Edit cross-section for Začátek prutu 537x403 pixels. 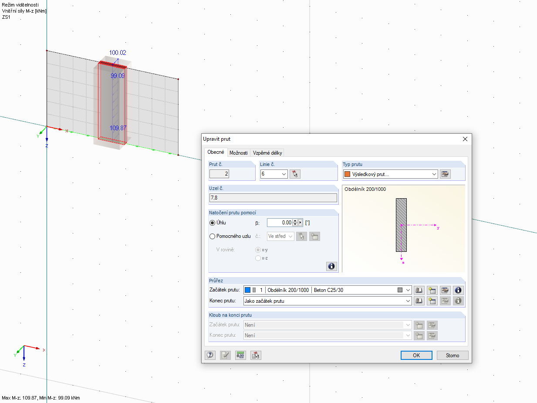click(445, 290)
